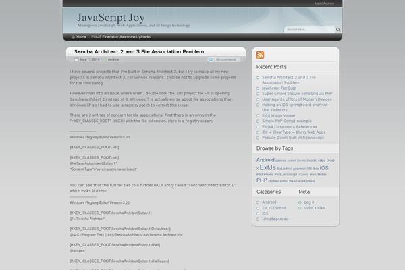Select the Web Development tag
This screenshot has height=270, width=405.
click(302, 181)
